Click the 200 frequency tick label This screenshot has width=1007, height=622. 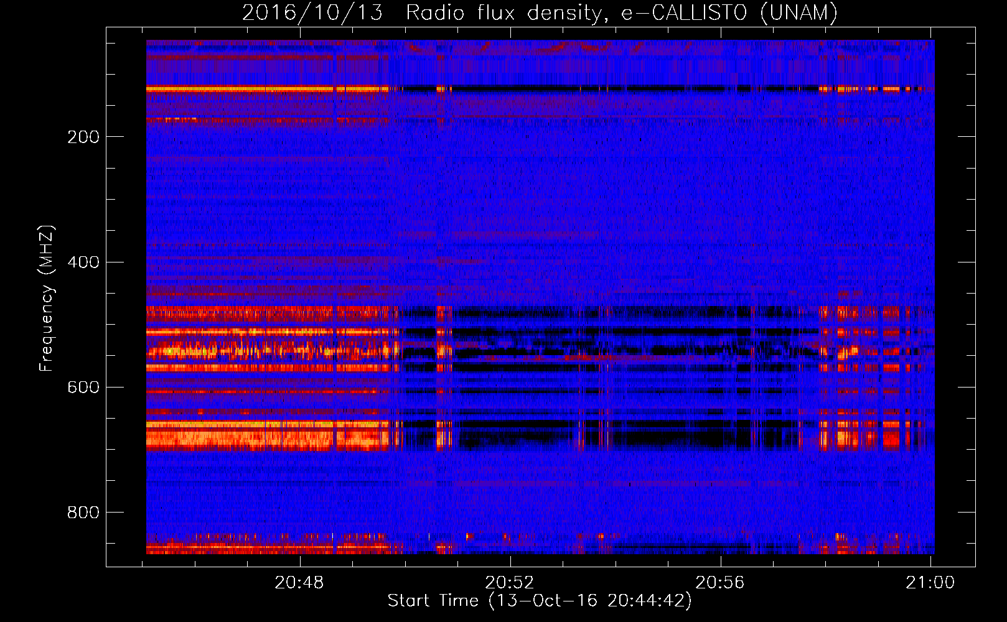pyautogui.click(x=83, y=137)
